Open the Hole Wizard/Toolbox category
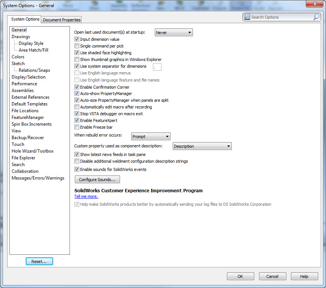This screenshot has height=288, width=326. point(33,151)
